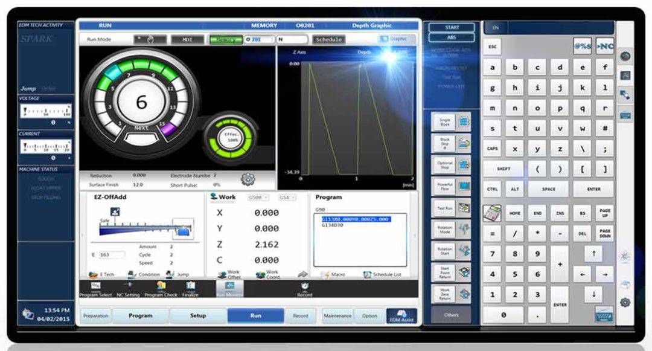Click the MDI run mode button
652x351 pixels.
[188, 39]
